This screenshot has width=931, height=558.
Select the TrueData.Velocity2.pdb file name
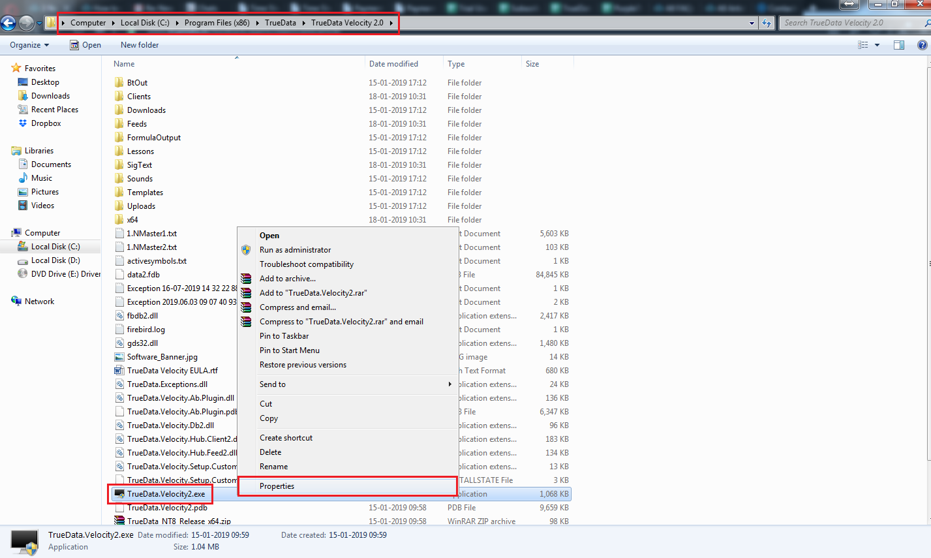tap(167, 508)
